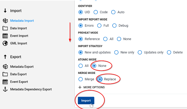Open the Metadata Import page

click(x=22, y=21)
